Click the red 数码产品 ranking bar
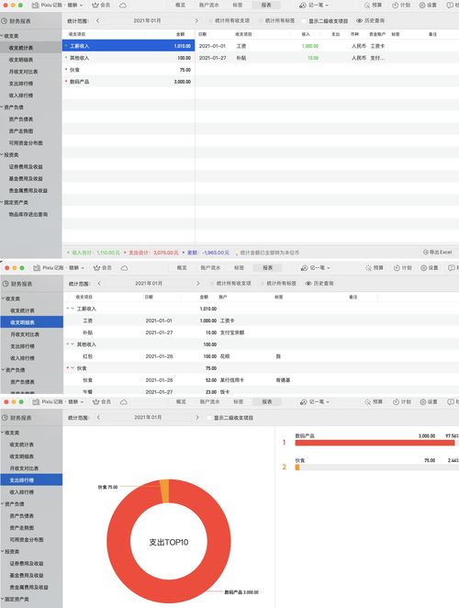 point(375,443)
